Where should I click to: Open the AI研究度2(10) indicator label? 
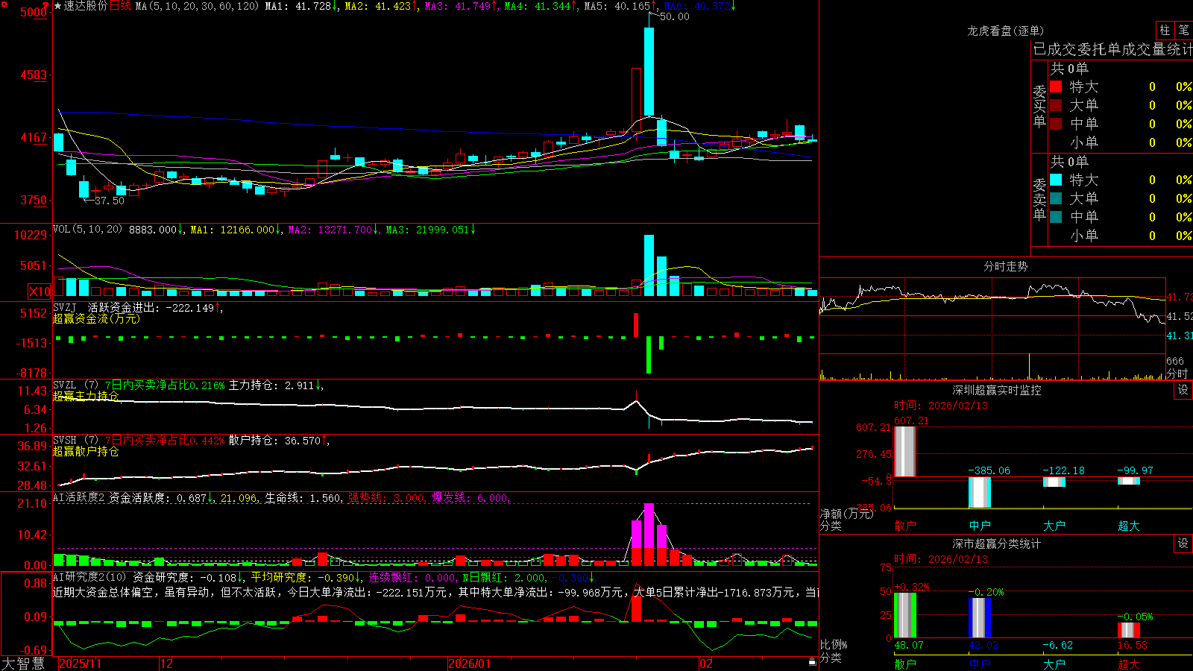click(x=89, y=577)
